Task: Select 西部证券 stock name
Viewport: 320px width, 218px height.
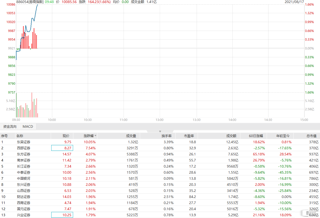Action: 23,148
